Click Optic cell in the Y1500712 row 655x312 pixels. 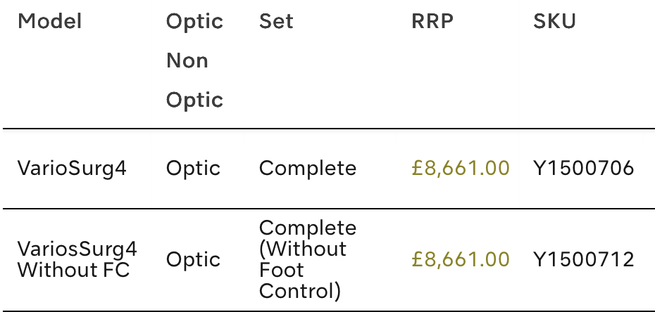coord(193,259)
